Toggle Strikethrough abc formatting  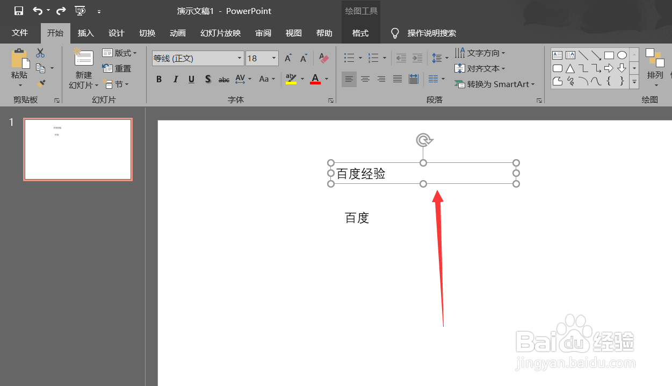[x=224, y=80]
